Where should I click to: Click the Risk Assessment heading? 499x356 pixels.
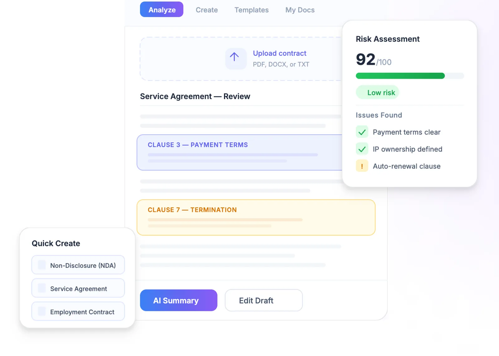tap(388, 39)
